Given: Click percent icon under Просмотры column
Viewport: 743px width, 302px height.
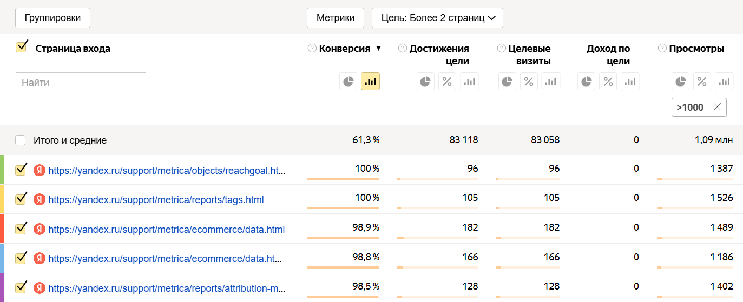Looking at the screenshot, I should pos(702,82).
